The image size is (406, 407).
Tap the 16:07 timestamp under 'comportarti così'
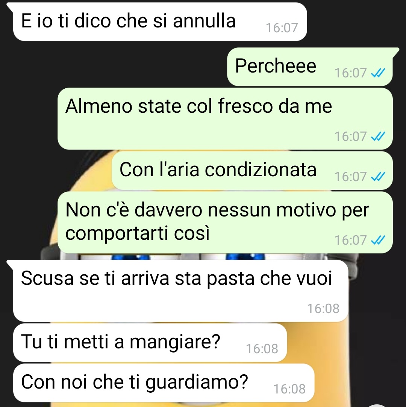coord(350,240)
